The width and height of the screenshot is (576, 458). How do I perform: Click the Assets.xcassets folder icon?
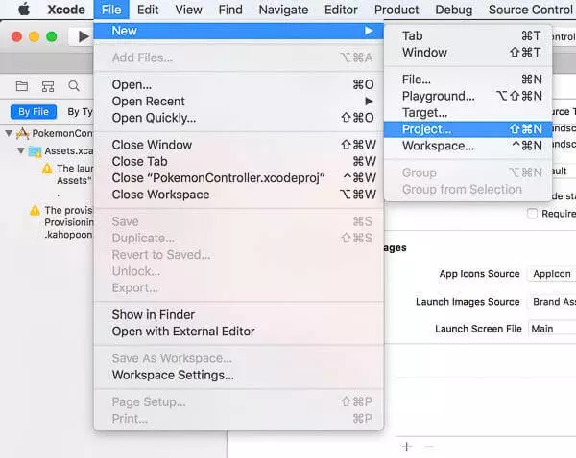tap(36, 151)
